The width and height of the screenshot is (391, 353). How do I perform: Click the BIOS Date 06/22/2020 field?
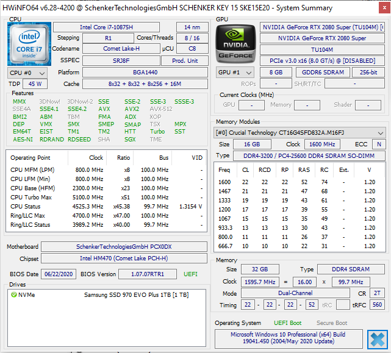click(59, 274)
